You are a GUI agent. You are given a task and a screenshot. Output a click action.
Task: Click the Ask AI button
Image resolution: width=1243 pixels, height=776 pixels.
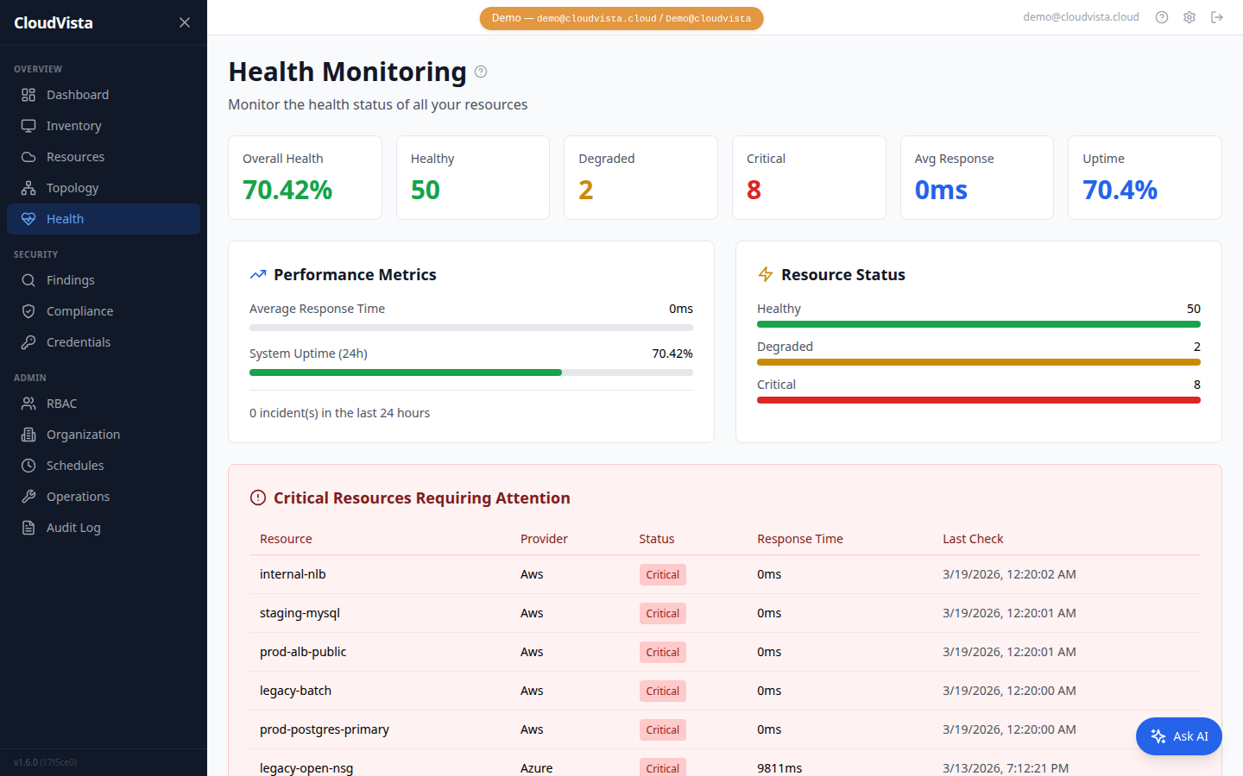[x=1178, y=735]
